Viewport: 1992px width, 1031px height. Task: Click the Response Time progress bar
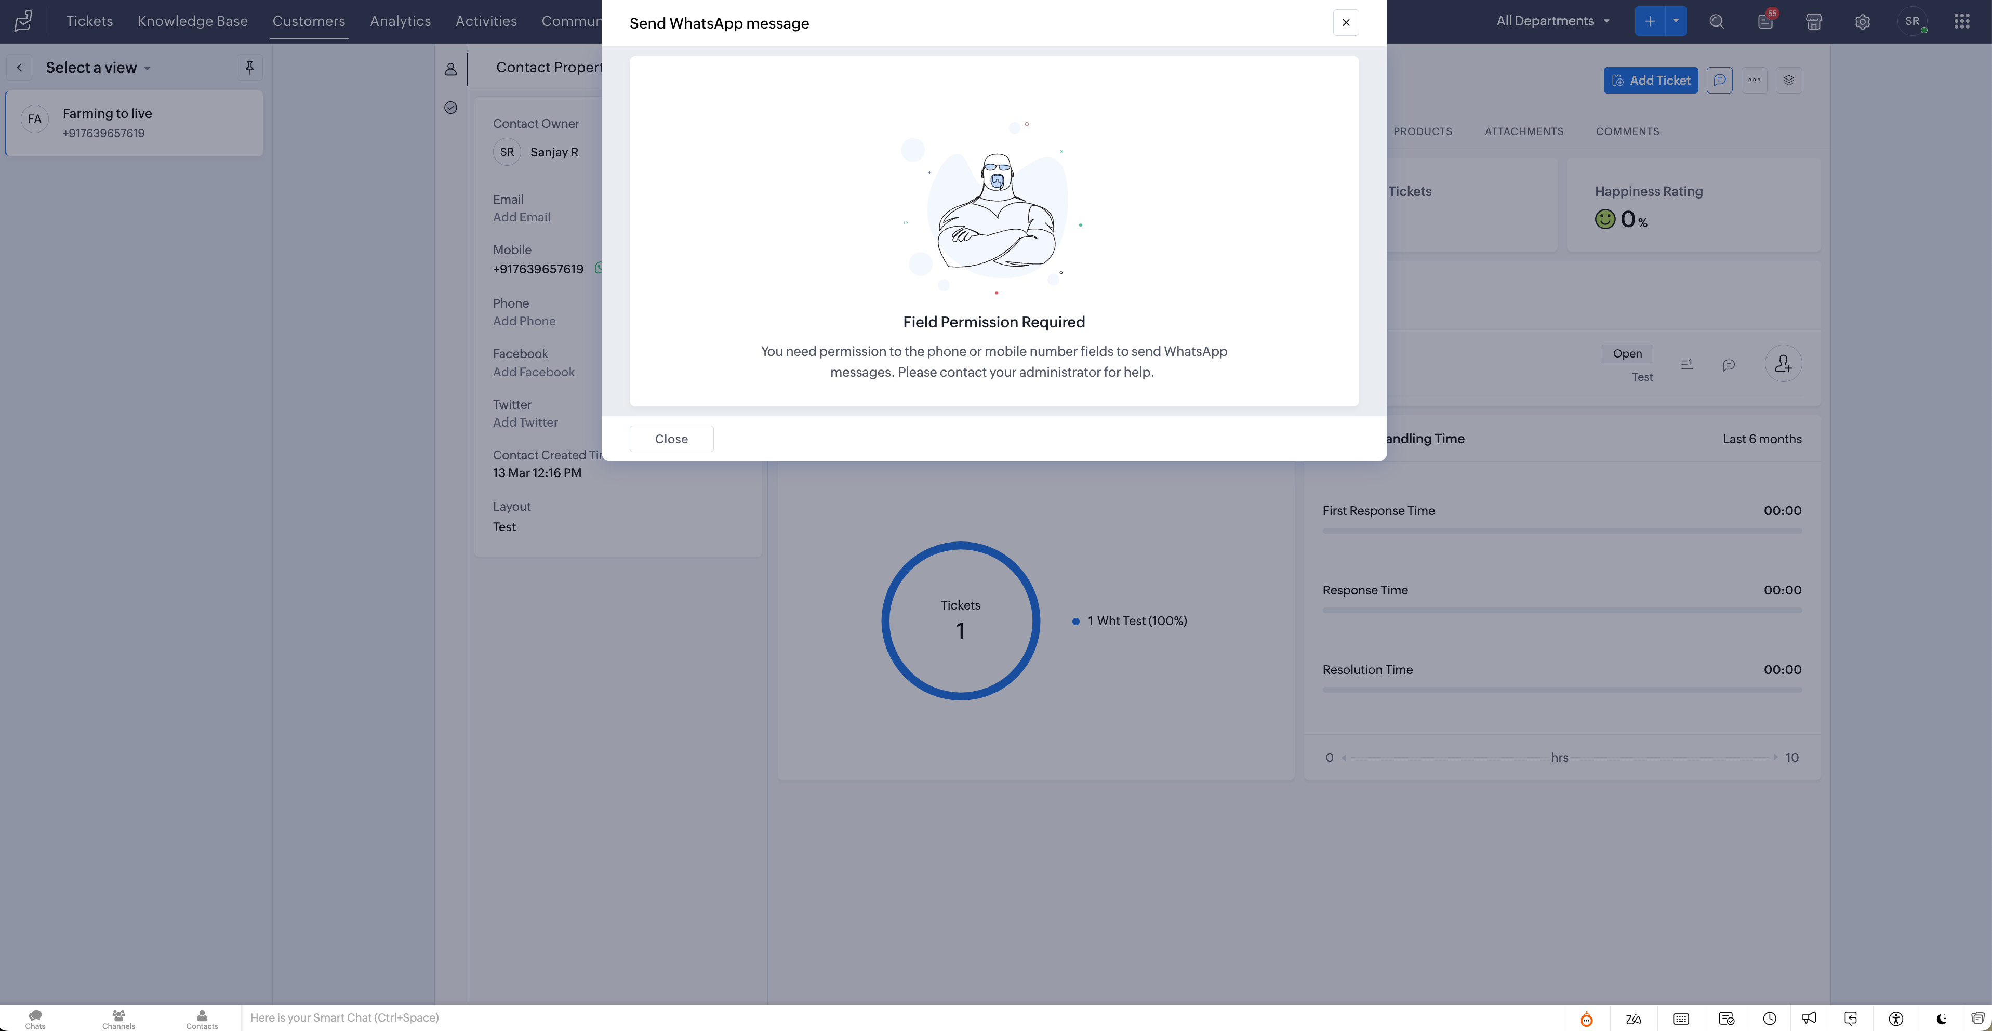coord(1561,610)
